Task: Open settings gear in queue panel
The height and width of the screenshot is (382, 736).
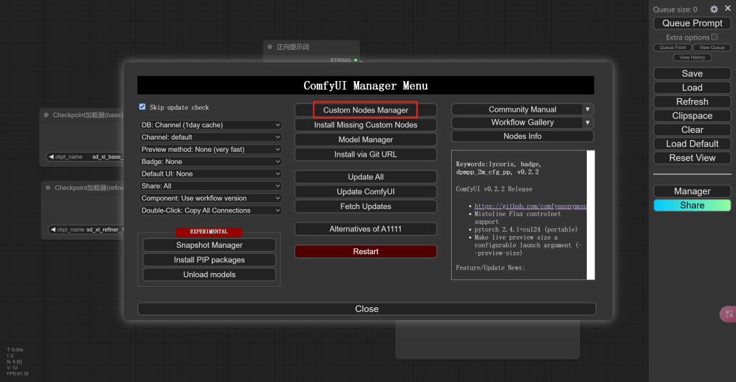Action: 714,9
